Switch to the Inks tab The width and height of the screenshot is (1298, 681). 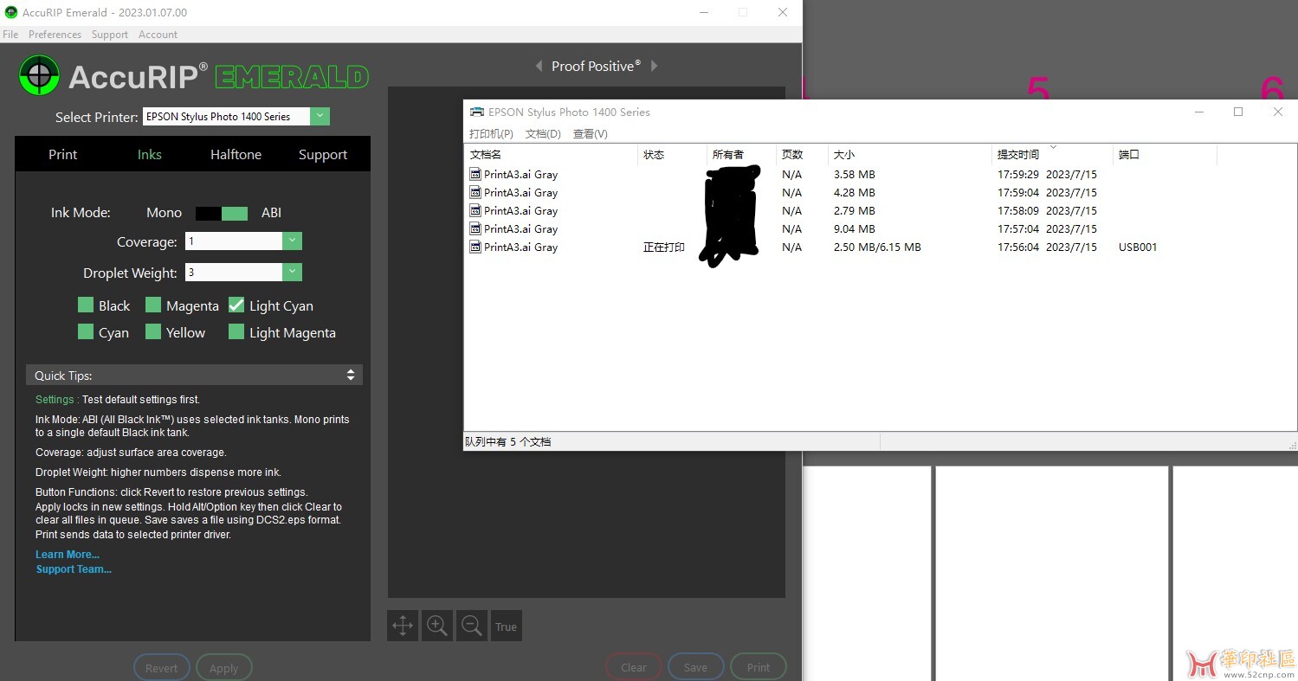(x=150, y=154)
